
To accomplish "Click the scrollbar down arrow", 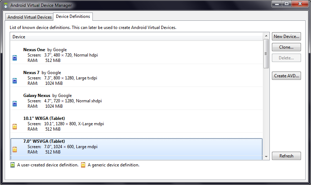I will pyautogui.click(x=266, y=156).
